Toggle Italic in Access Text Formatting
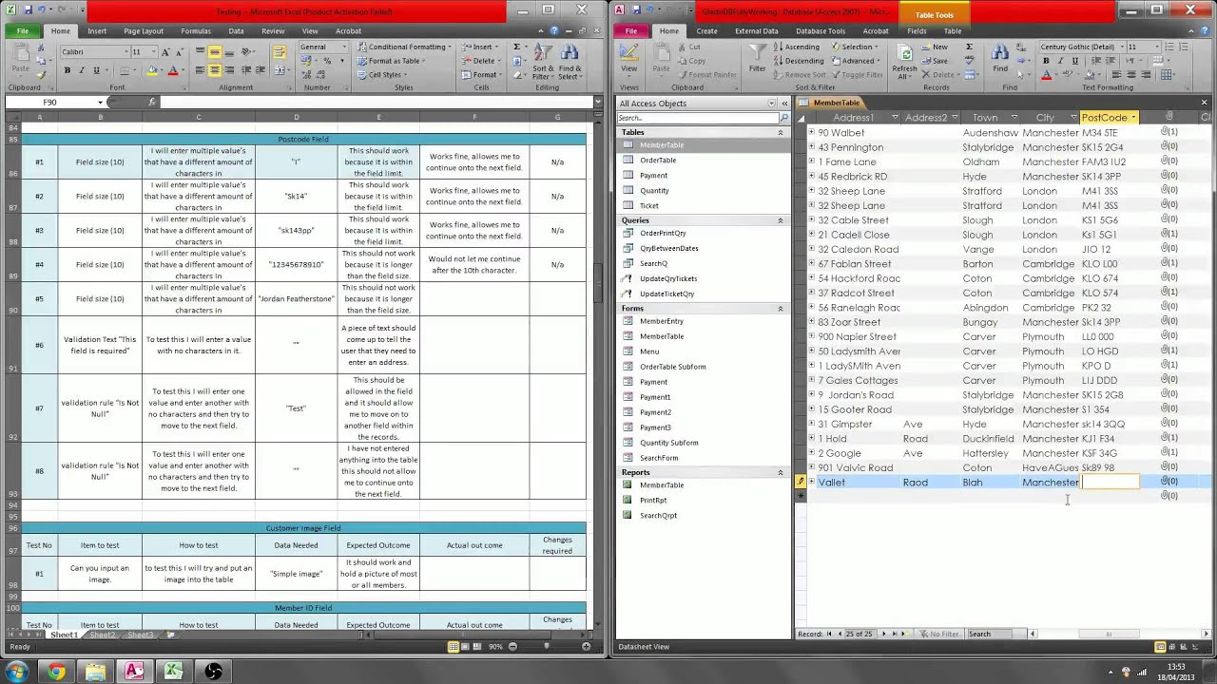This screenshot has height=684, width=1217. pos(1061,61)
